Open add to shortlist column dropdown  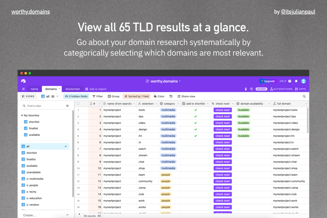[x=208, y=104]
